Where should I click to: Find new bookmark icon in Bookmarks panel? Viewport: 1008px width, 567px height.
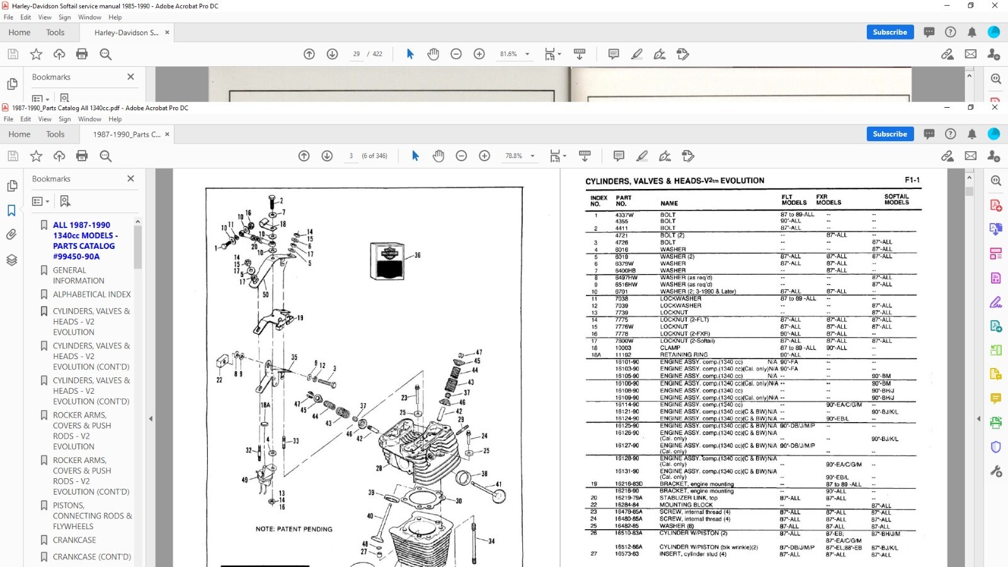coord(65,201)
